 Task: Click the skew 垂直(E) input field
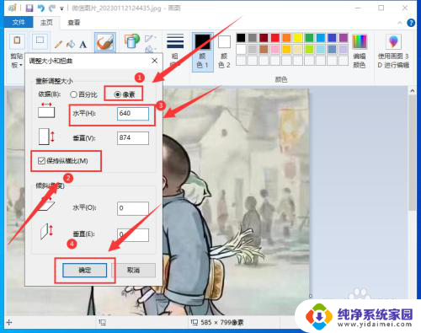pos(133,235)
